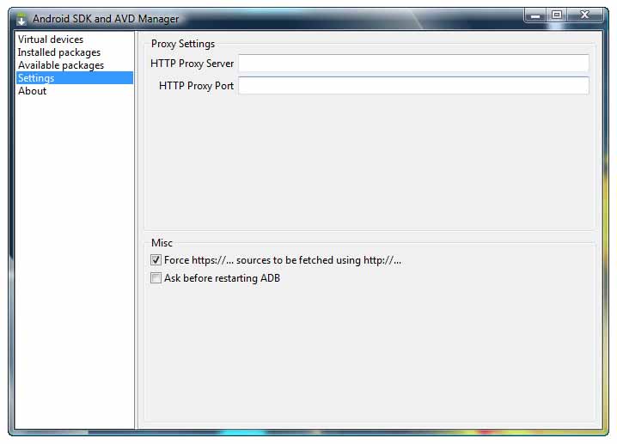Click the 'HTTP Proxy Server' label text
The image size is (617, 444).
192,64
